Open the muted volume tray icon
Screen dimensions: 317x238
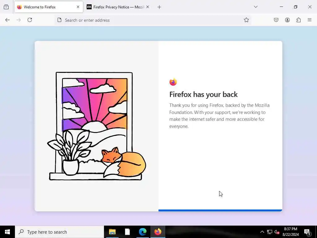click(277, 232)
